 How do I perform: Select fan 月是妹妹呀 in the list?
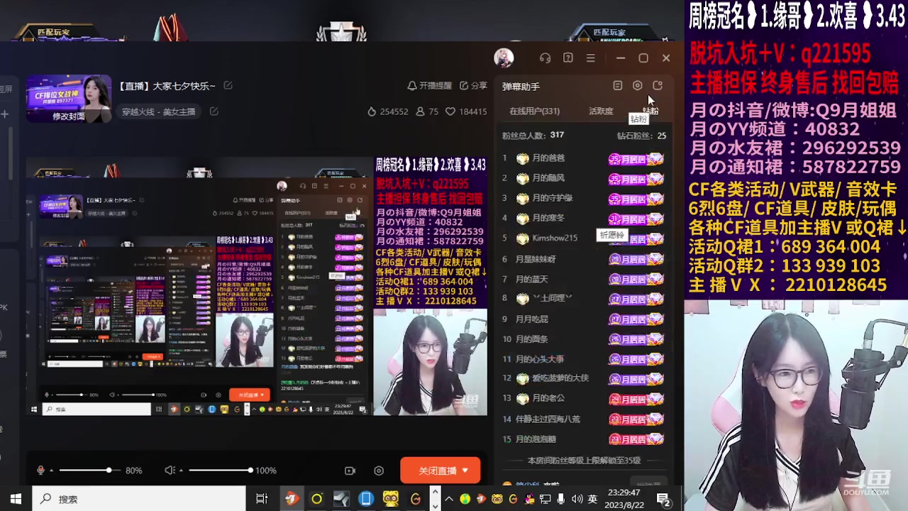pyautogui.click(x=536, y=259)
